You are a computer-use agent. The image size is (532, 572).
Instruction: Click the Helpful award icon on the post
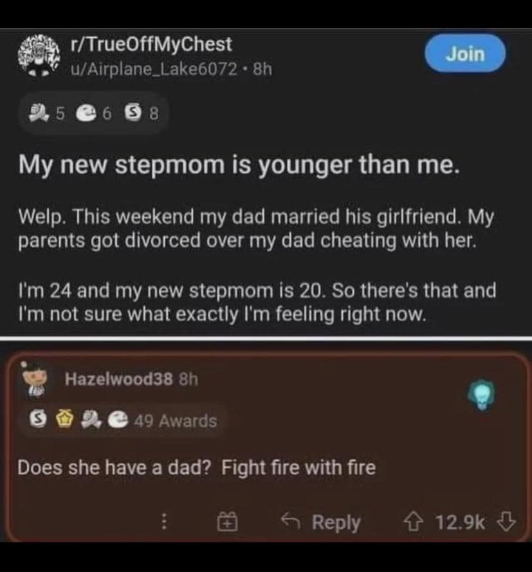39,112
